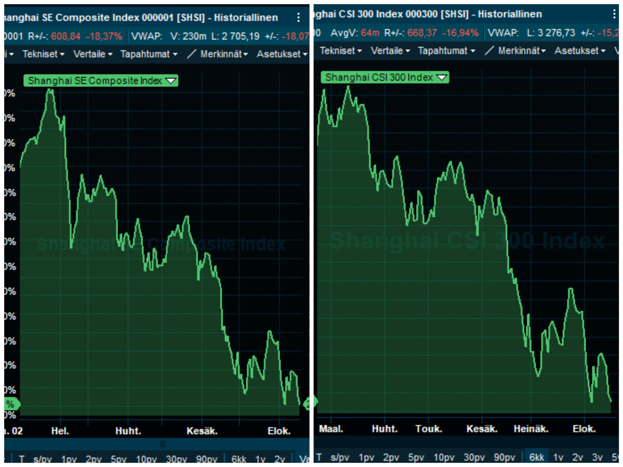Select 10pv range in CSI 300 window

point(444,457)
